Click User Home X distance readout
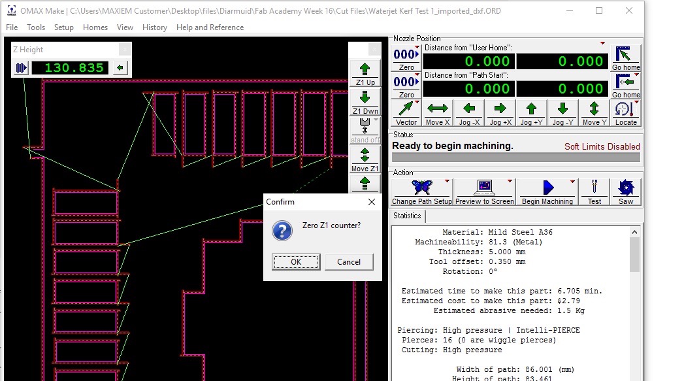The height and width of the screenshot is (381, 684). 469,61
